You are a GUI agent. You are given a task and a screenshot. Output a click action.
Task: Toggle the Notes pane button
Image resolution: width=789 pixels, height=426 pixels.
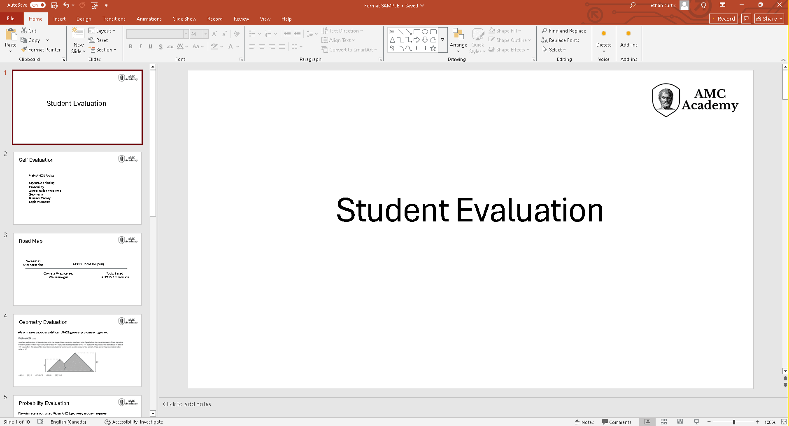click(x=584, y=422)
